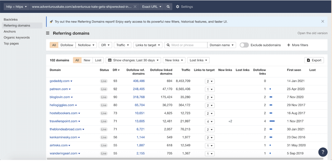332x161 pixels.
Task: Click the magnifier search icon button
Action: pyautogui.click(x=168, y=7)
